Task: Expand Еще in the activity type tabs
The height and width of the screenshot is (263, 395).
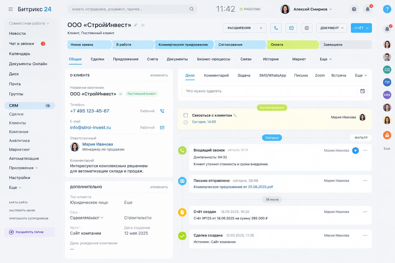Action: [361, 75]
